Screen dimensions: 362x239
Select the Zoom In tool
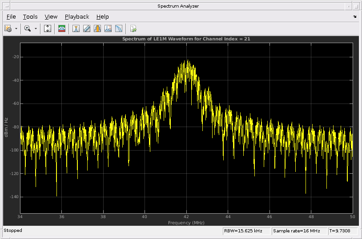(28, 28)
